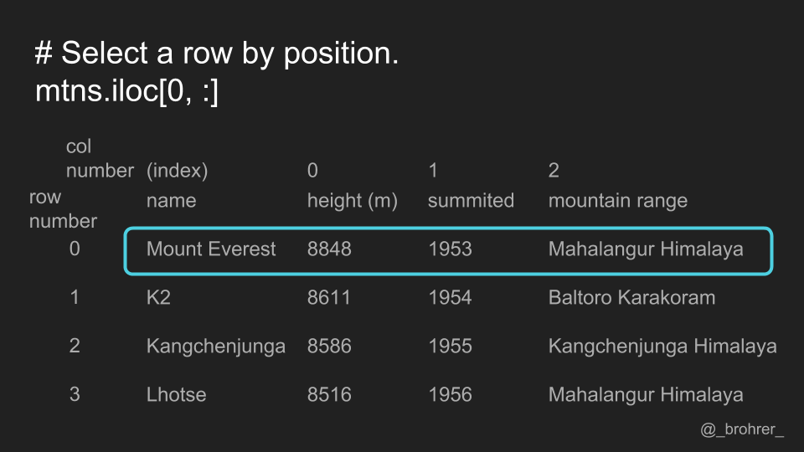Click the 1953 summited year
Image resolution: width=804 pixels, height=452 pixels.
[450, 249]
